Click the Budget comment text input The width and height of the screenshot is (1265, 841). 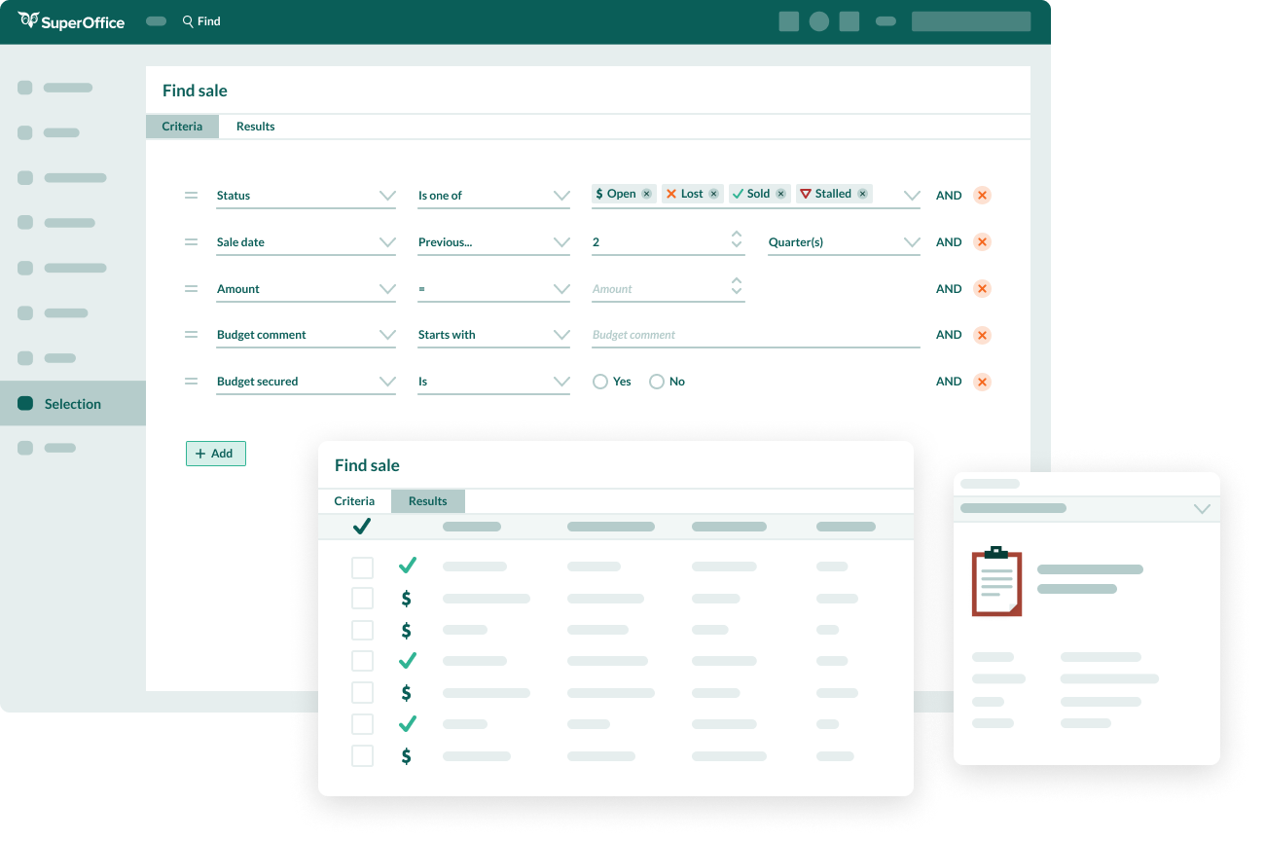pos(756,335)
